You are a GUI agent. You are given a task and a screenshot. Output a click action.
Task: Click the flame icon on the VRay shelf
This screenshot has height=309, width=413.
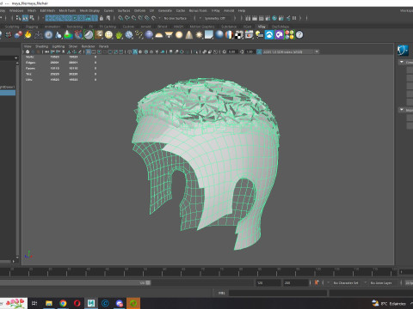tap(28, 35)
